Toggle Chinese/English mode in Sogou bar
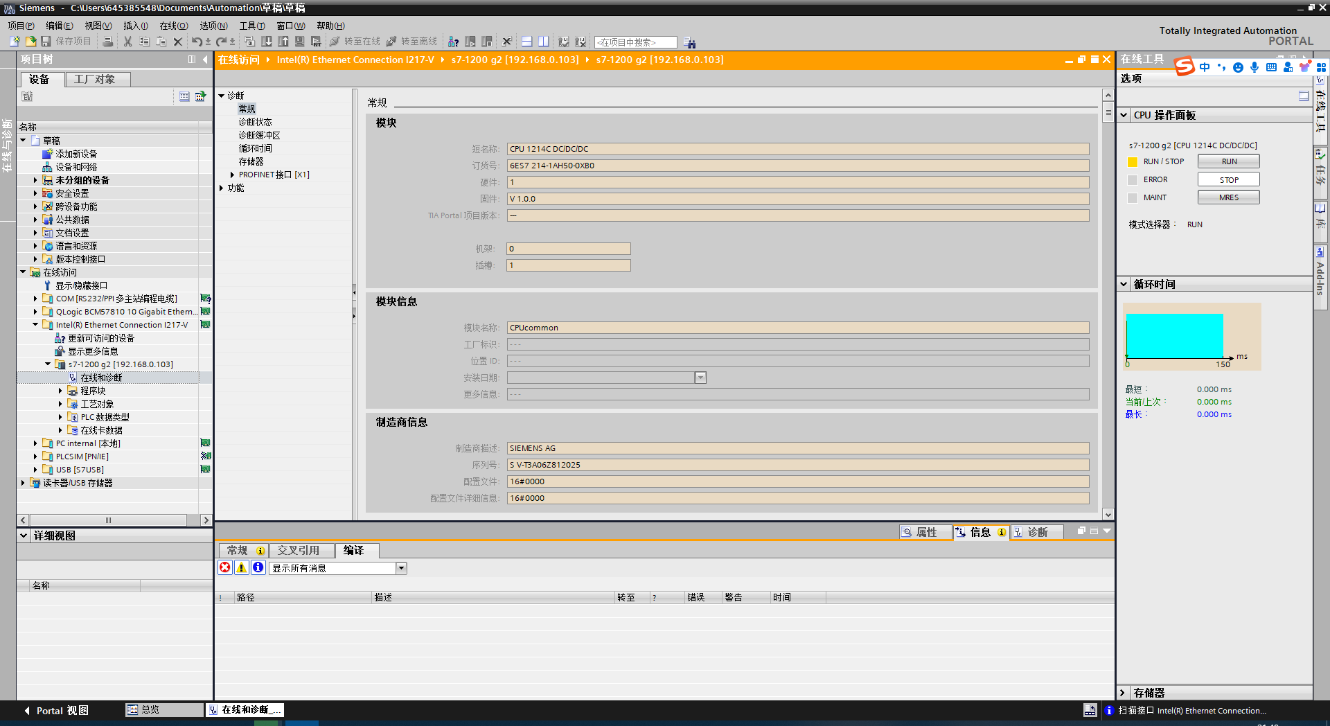This screenshot has width=1330, height=726. (x=1205, y=67)
